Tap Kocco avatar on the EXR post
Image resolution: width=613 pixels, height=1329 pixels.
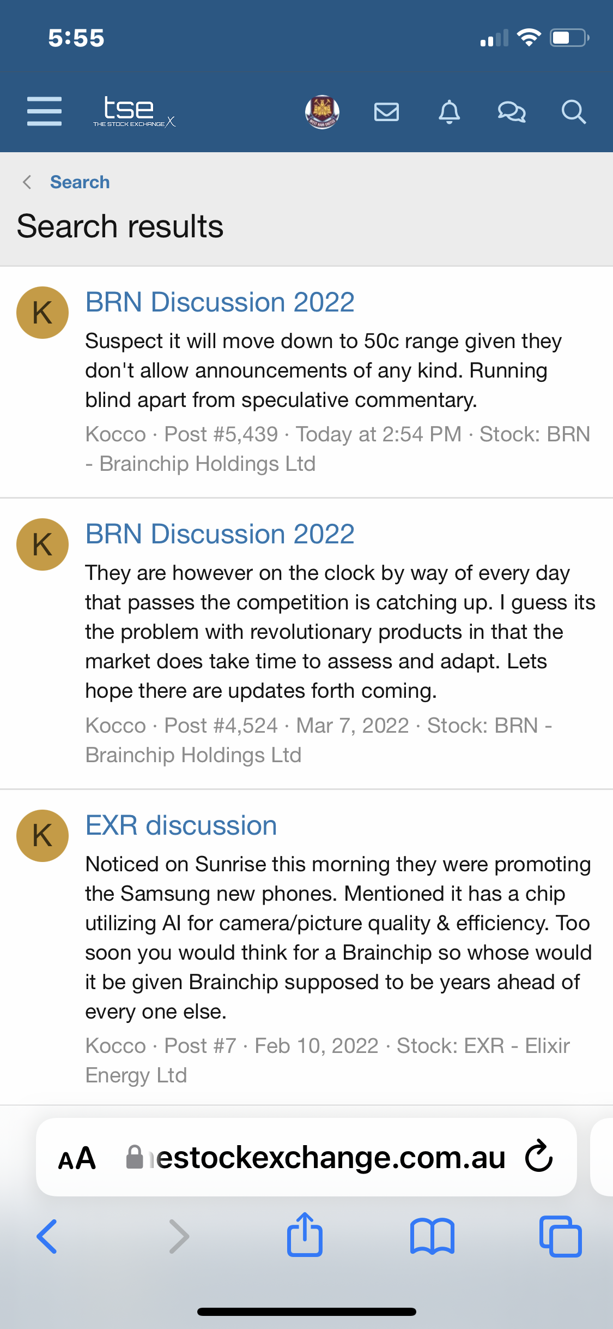click(43, 836)
